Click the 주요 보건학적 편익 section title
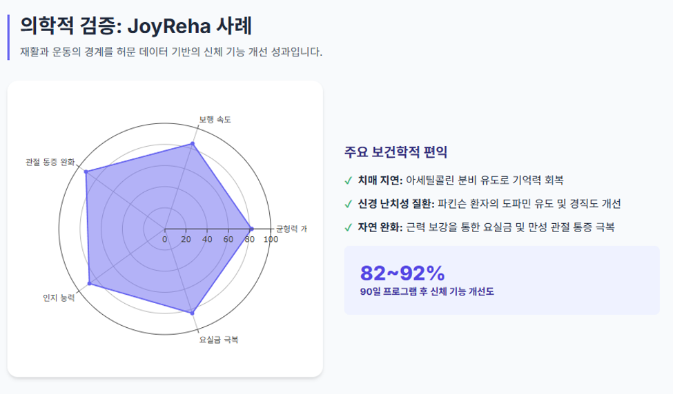673x394 pixels. (396, 152)
